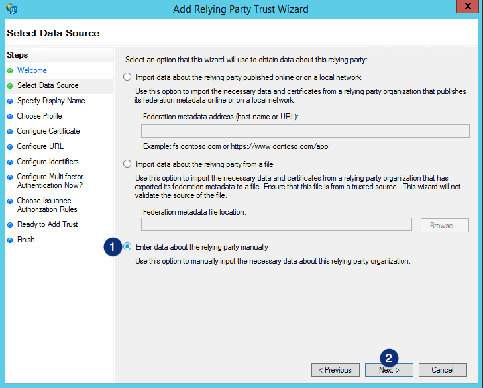
Task: Proceed with the Next button
Action: (x=389, y=370)
